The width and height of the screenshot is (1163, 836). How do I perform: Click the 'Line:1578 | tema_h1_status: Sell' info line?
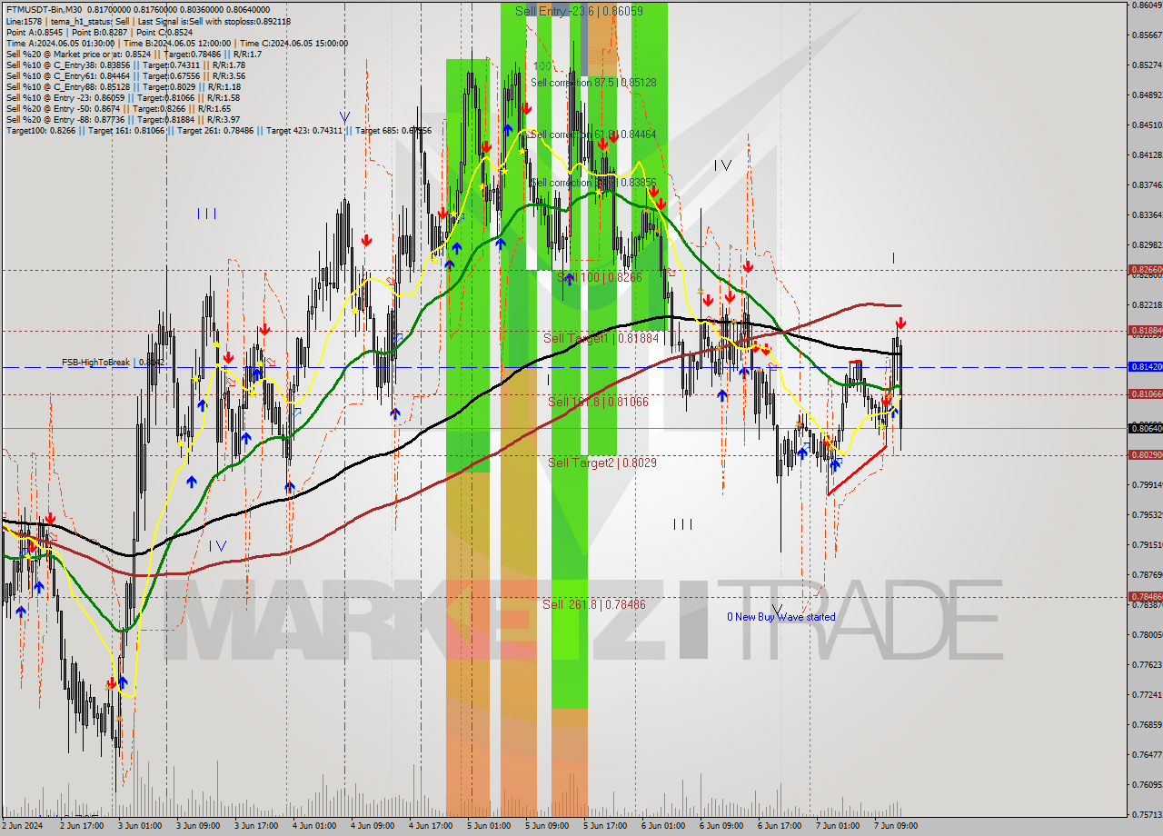click(148, 21)
